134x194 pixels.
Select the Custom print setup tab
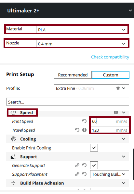111,75
